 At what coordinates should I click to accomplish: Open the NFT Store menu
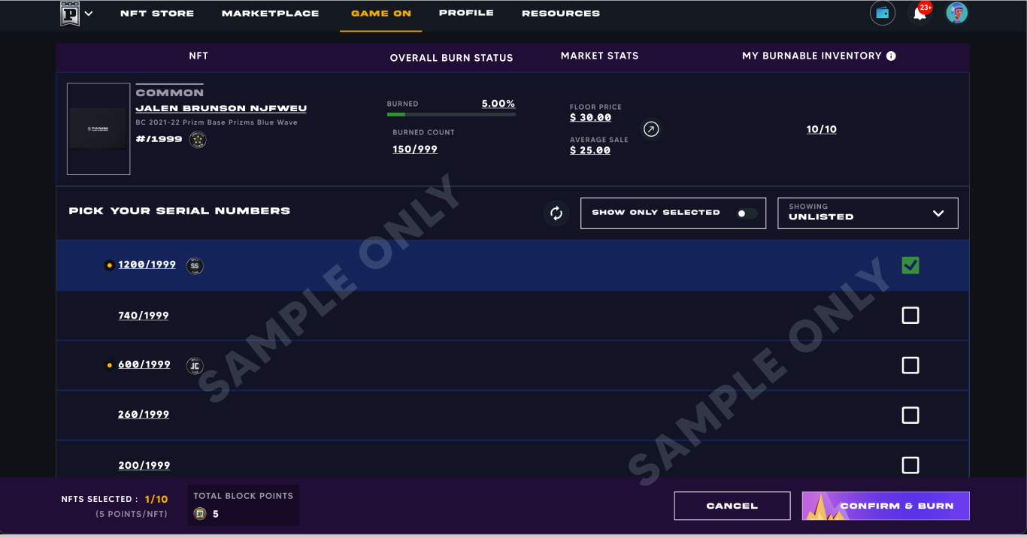(157, 14)
